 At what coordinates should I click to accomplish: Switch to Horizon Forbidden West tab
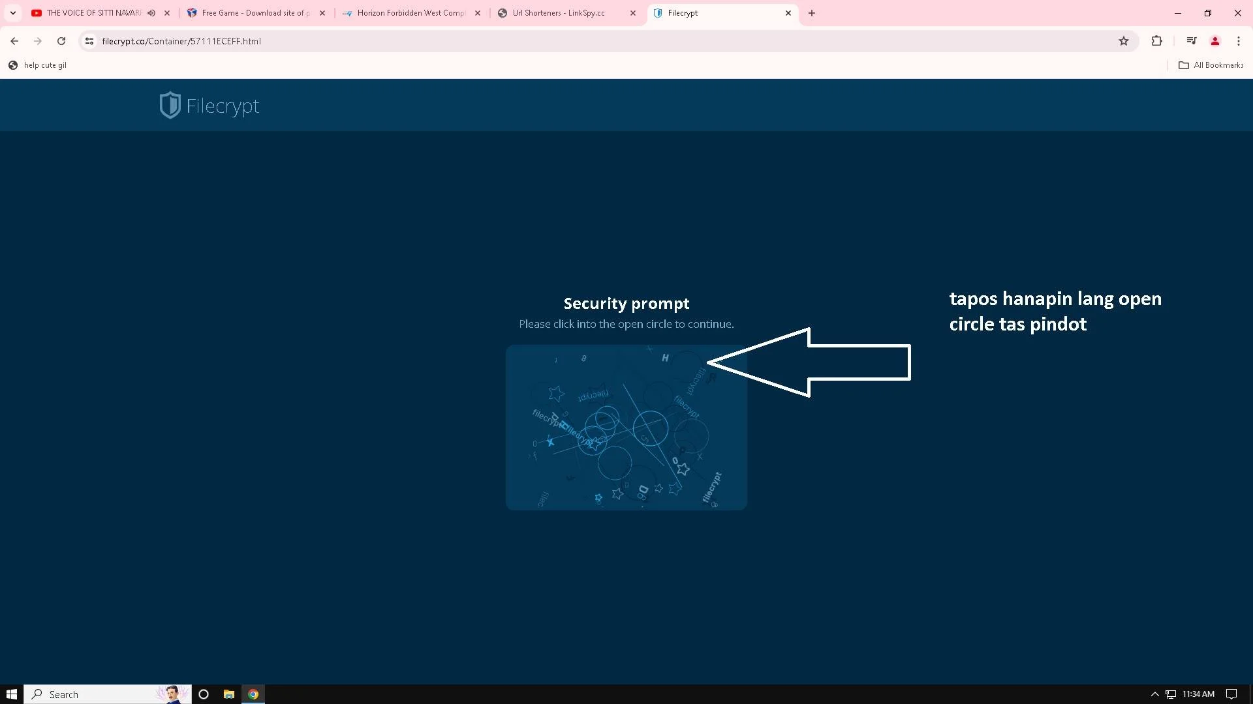point(410,13)
